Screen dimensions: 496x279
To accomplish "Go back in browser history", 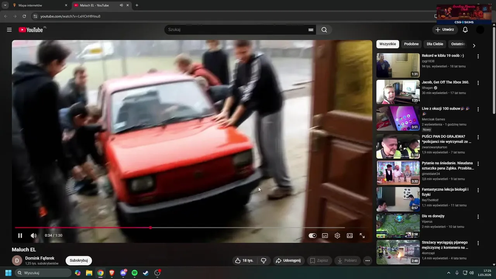I will tap(5, 16).
